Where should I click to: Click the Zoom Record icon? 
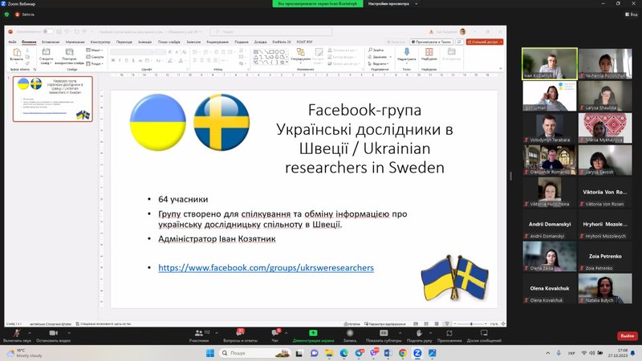click(350, 333)
